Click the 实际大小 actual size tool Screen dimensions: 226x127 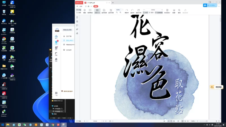pos(97,11)
